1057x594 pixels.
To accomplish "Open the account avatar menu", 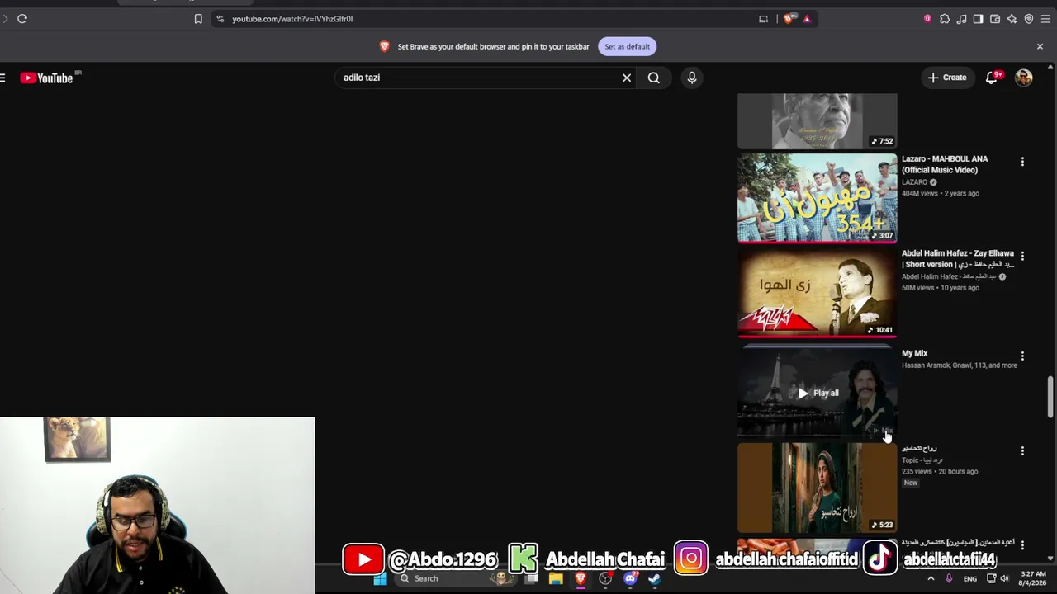I will (x=1024, y=78).
